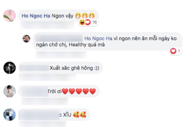
Task: Open reaction count 1 on the reply
Action: 179,51
